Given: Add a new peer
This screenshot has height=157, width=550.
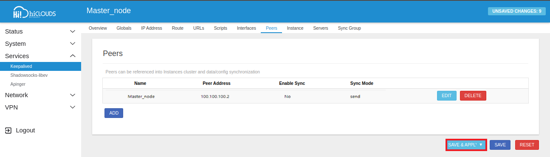Looking at the screenshot, I should [114, 113].
